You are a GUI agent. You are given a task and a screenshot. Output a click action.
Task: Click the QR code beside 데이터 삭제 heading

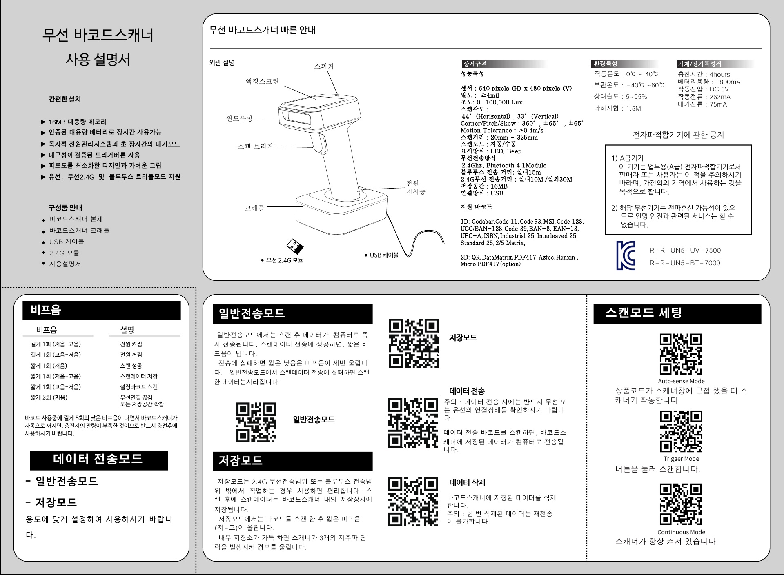click(x=413, y=502)
